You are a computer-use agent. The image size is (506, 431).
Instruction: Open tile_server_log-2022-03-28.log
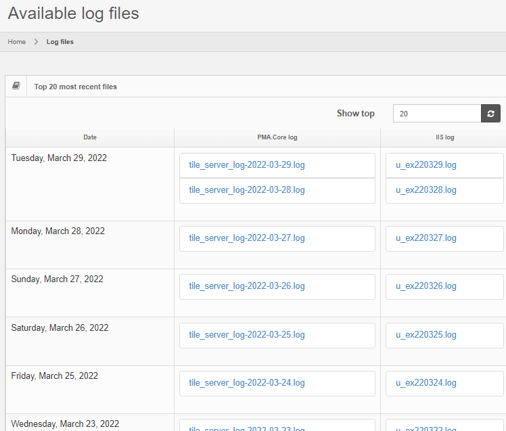point(247,190)
